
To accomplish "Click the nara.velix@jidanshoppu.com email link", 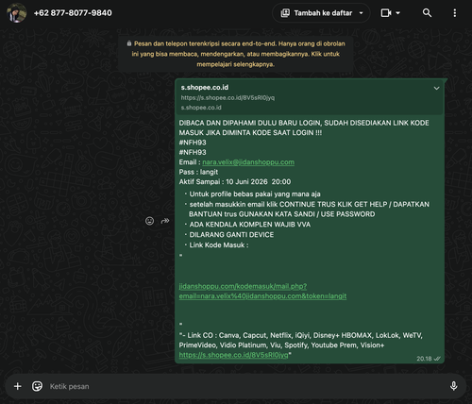I will coord(248,162).
